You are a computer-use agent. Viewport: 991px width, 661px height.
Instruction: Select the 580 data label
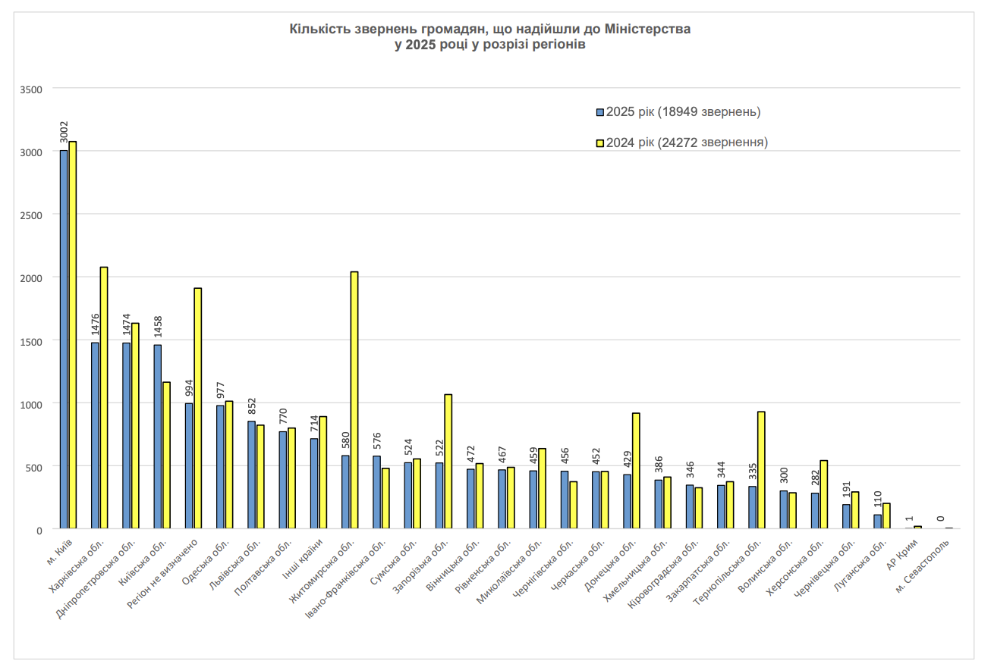click(x=346, y=441)
